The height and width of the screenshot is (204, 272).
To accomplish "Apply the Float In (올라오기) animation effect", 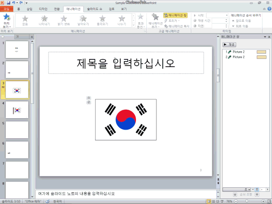I will point(102,20).
